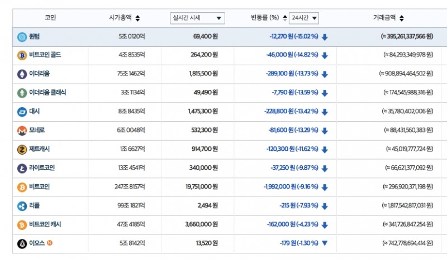
Task: Click the down arrow in the 비트코인 골드 row
Action: coord(325,56)
